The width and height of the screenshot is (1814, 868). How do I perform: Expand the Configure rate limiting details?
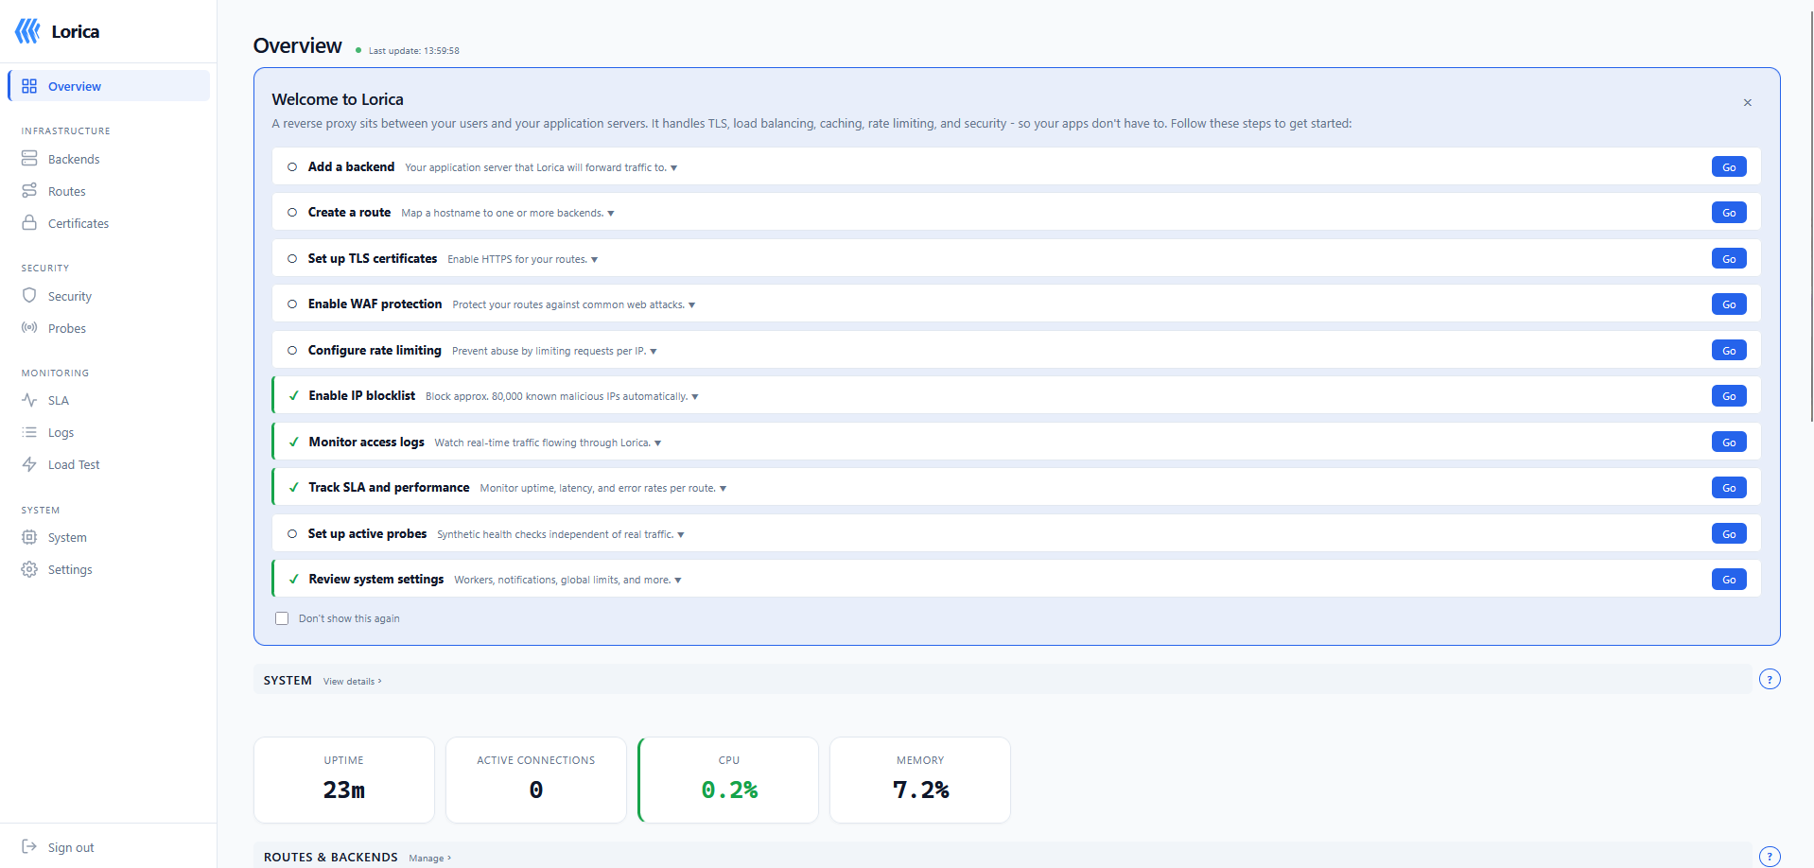(x=654, y=352)
